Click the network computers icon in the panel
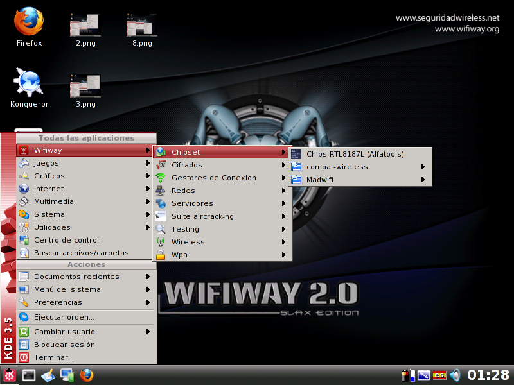 point(67,375)
